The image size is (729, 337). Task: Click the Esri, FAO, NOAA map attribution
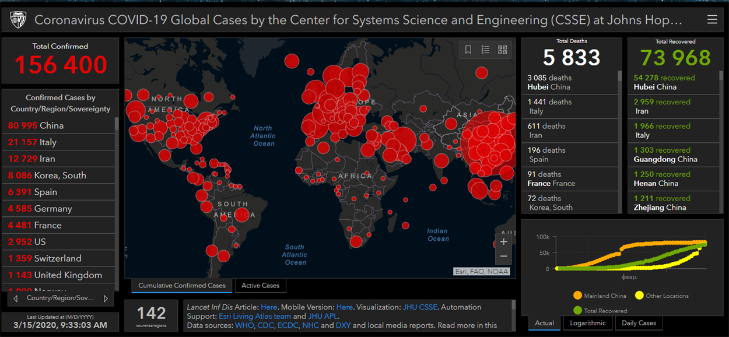coord(482,271)
